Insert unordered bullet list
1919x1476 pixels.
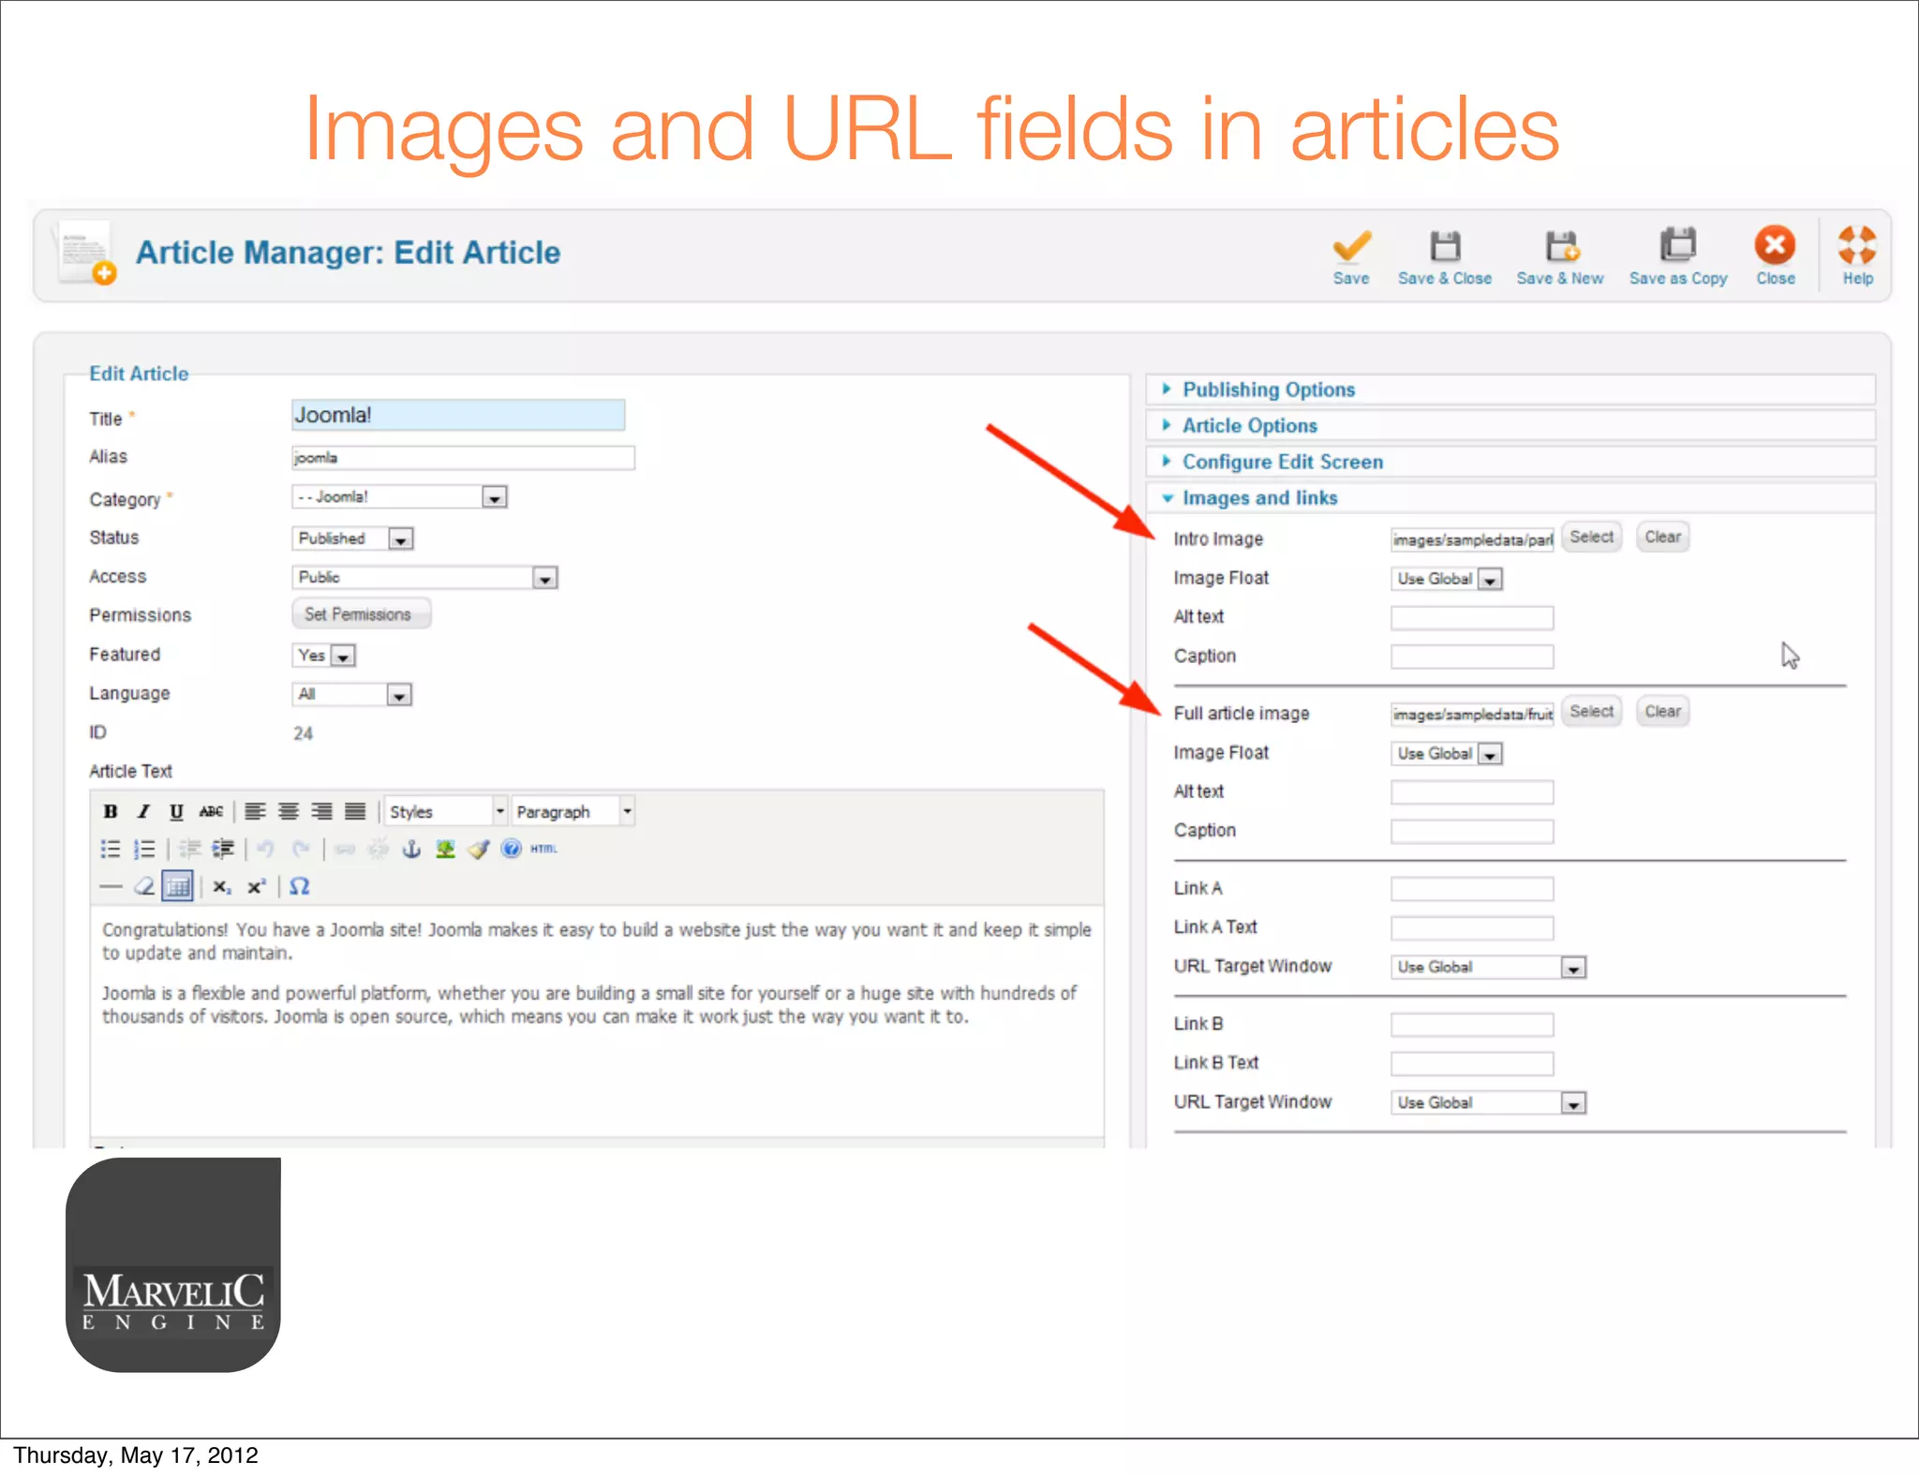click(x=111, y=849)
